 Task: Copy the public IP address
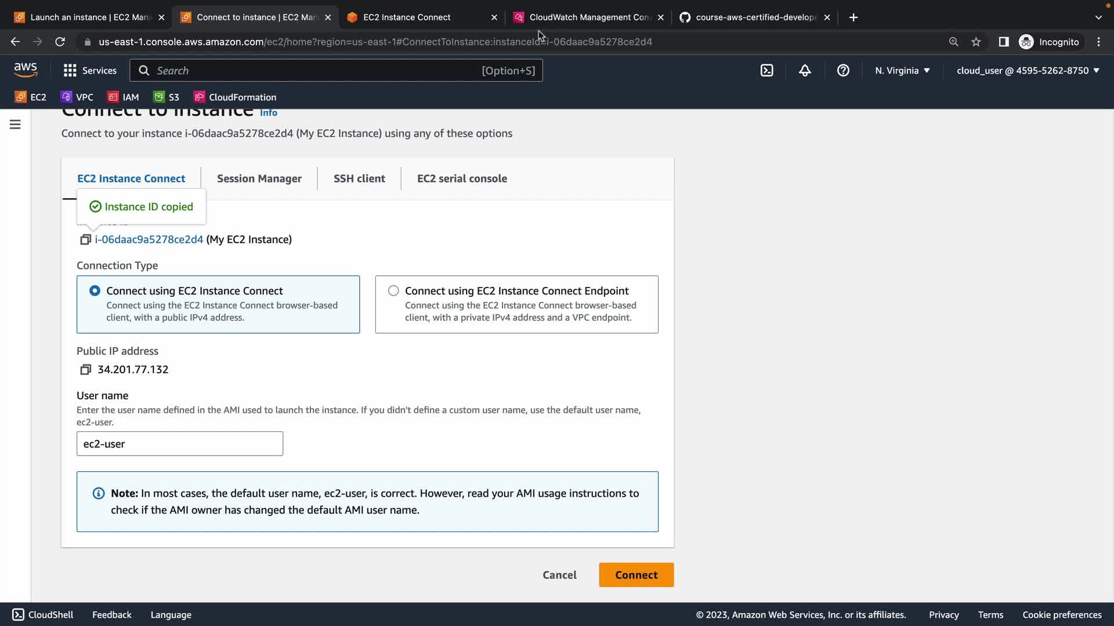click(85, 370)
